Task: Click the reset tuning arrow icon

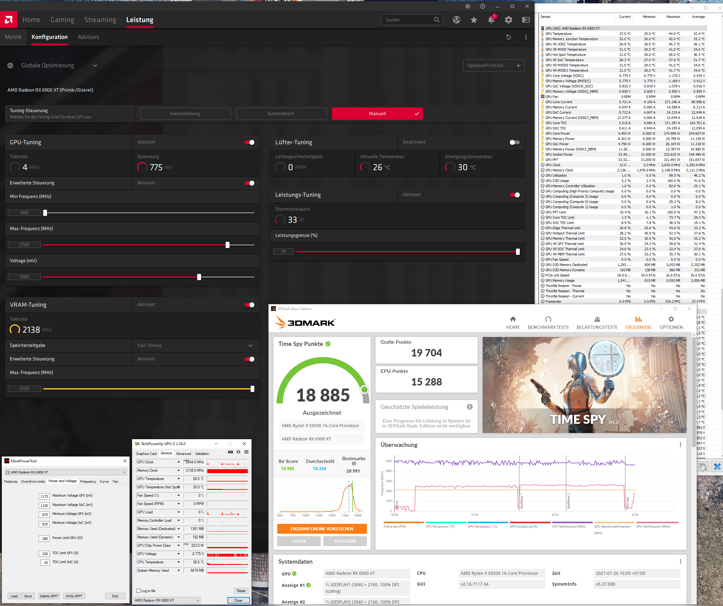Action: (x=508, y=37)
